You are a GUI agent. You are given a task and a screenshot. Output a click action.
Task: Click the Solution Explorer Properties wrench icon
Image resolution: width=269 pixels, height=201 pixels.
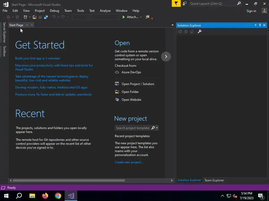pyautogui.click(x=200, y=31)
